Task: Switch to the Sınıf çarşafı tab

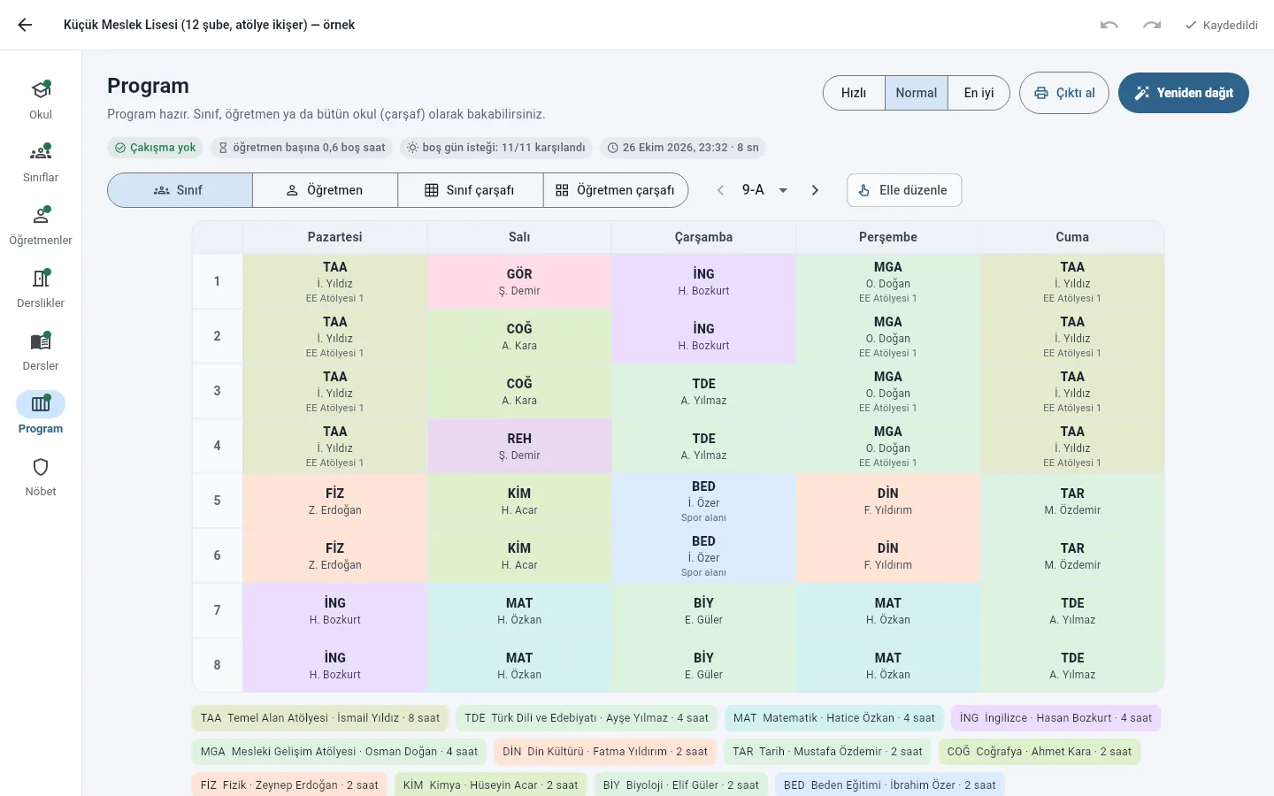Action: [470, 190]
